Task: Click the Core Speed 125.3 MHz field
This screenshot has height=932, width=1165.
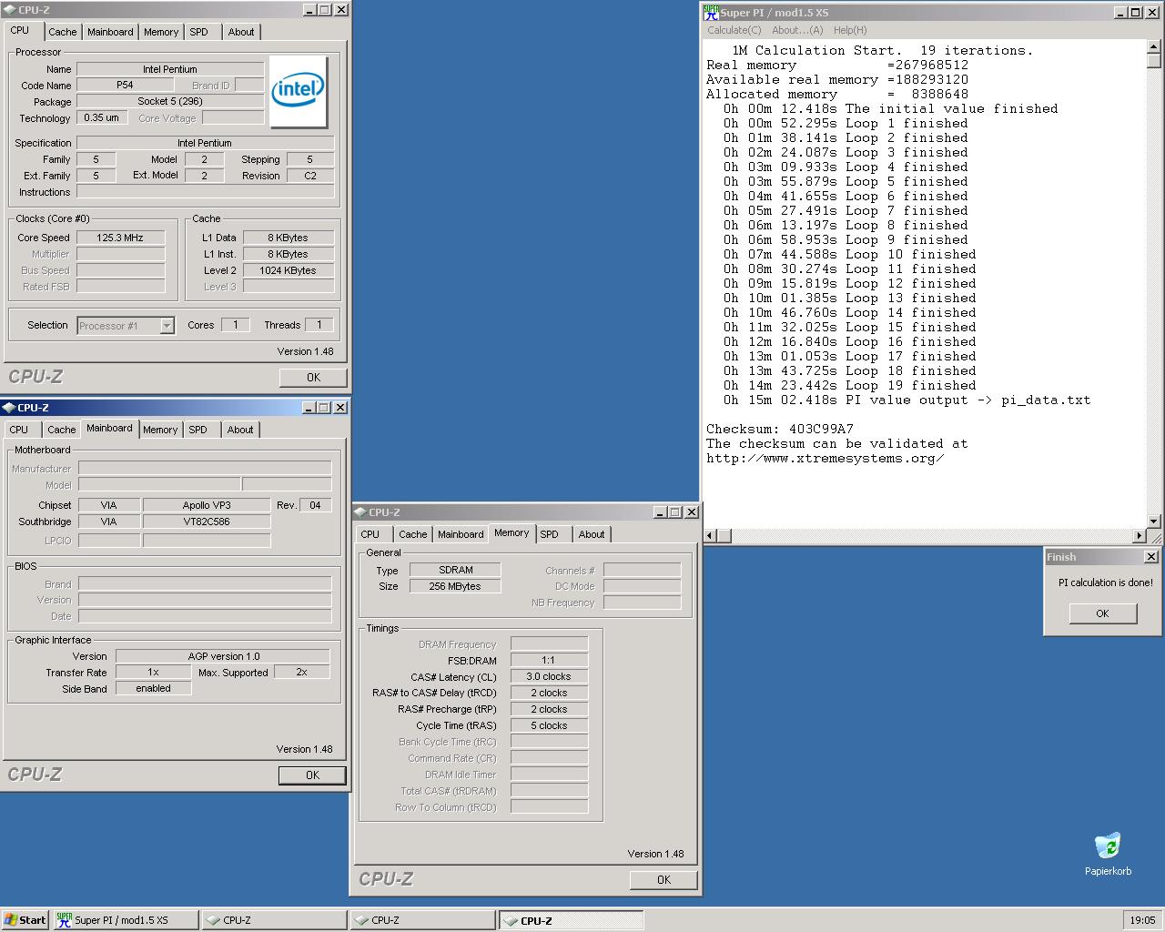Action: (120, 238)
